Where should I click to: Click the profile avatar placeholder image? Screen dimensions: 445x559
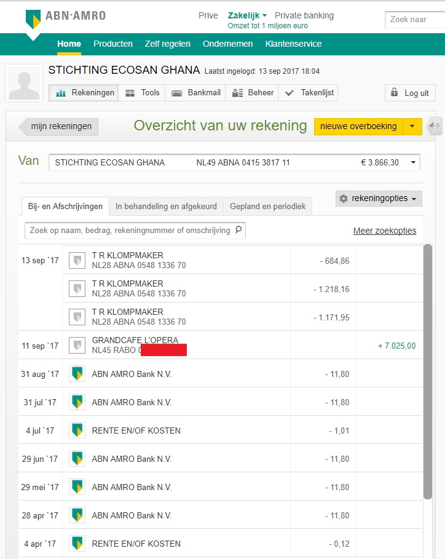point(24,83)
